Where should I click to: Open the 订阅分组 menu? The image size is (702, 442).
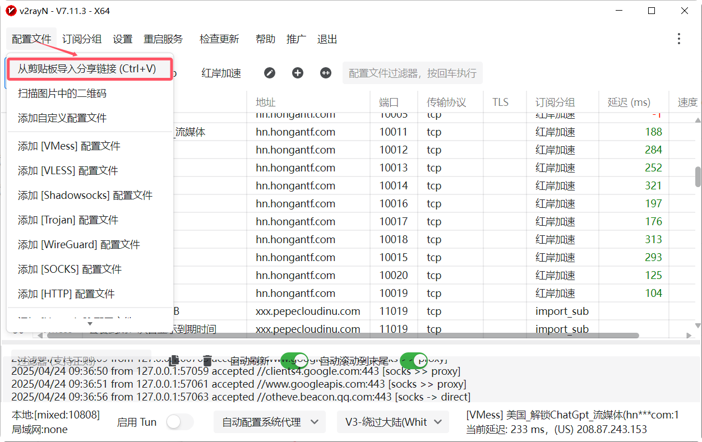[x=82, y=39]
